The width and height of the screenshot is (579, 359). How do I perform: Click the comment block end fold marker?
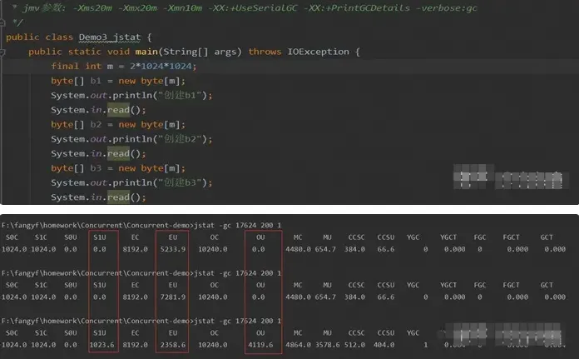coord(2,23)
